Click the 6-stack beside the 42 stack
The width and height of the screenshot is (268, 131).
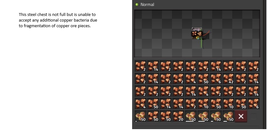[x=216, y=79]
